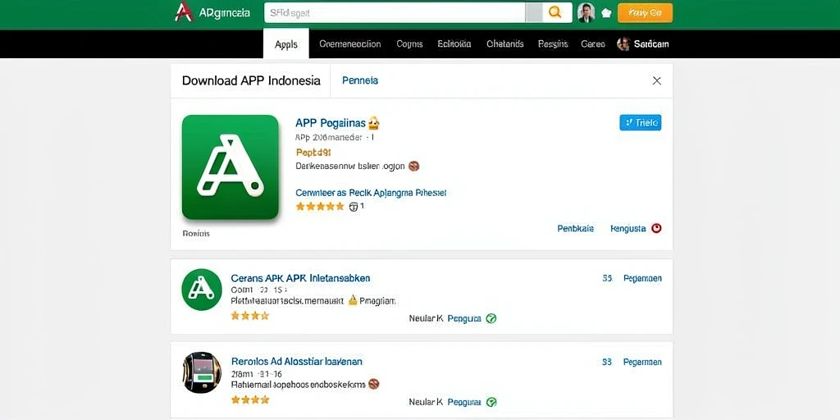Click the emoji icon beside APP Pegalinas
This screenshot has width=840, height=420.
click(373, 123)
